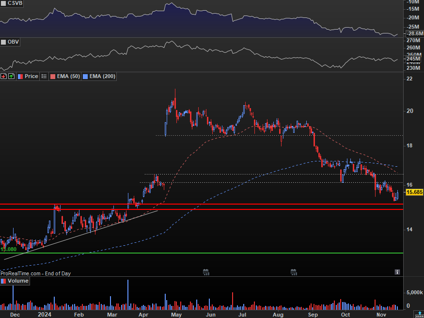The height and width of the screenshot is (318, 424).
Task: Click the grey OBV color square
Action: point(3,42)
